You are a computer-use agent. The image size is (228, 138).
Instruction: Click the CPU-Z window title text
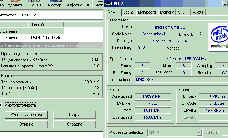(117, 4)
